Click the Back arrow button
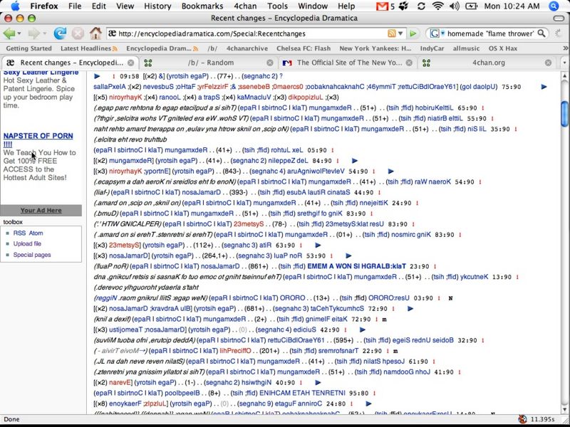This screenshot has height=427, width=570. [9, 33]
